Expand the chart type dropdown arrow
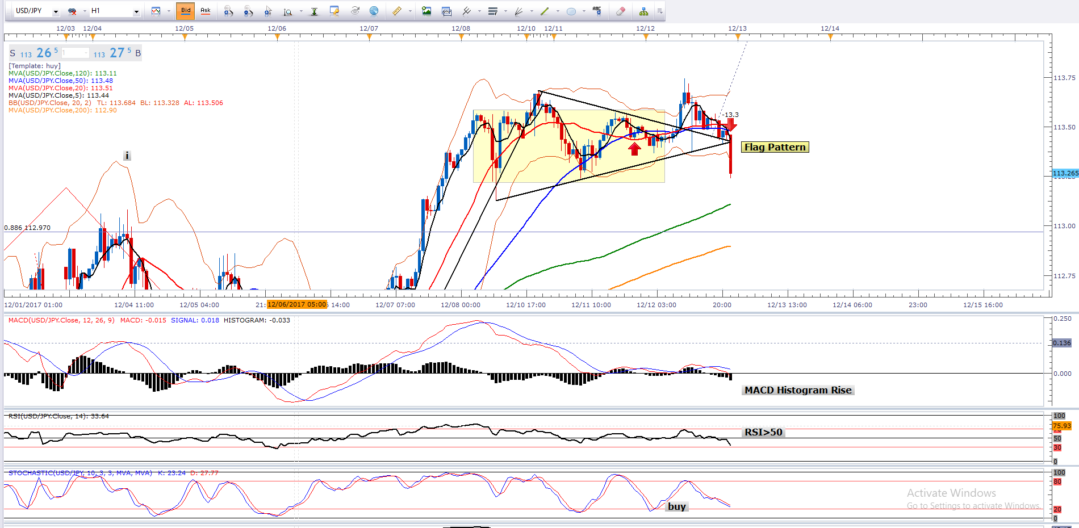 tap(169, 11)
